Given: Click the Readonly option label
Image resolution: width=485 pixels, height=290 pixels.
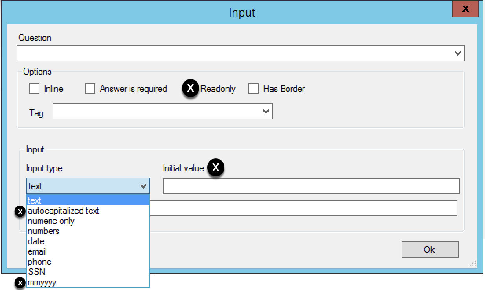Looking at the screenshot, I should (218, 89).
